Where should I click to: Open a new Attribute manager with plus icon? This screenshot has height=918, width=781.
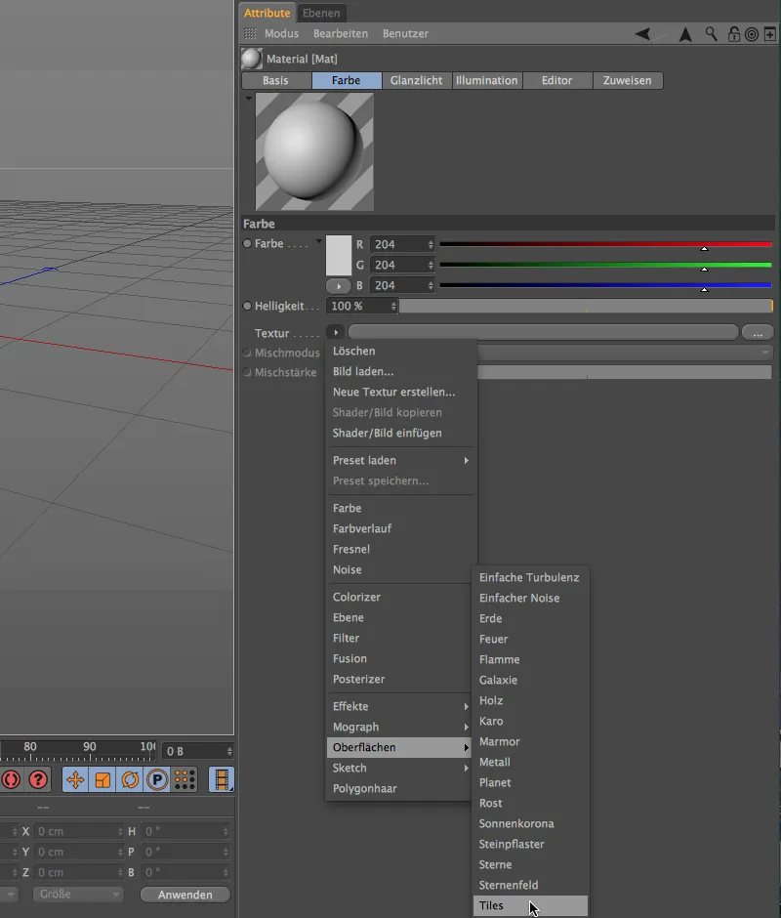click(x=770, y=34)
